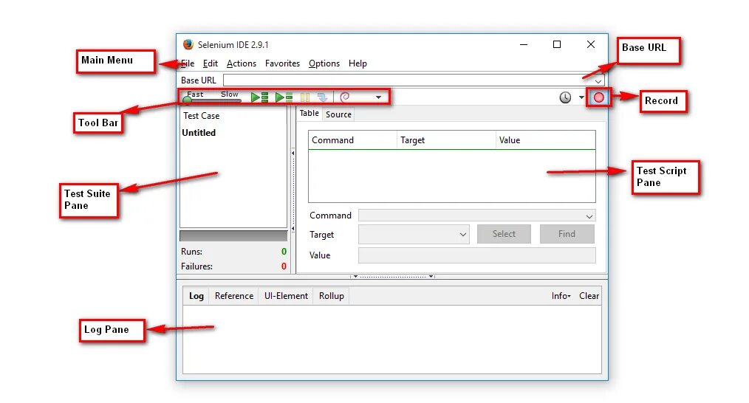
Task: Click Clear in the log pane
Action: (x=589, y=296)
